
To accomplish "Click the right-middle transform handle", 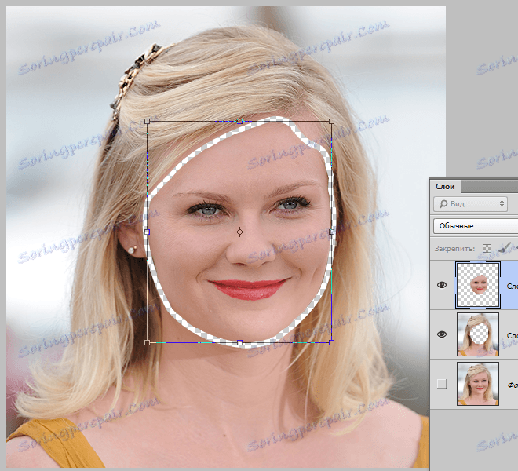I will point(332,232).
